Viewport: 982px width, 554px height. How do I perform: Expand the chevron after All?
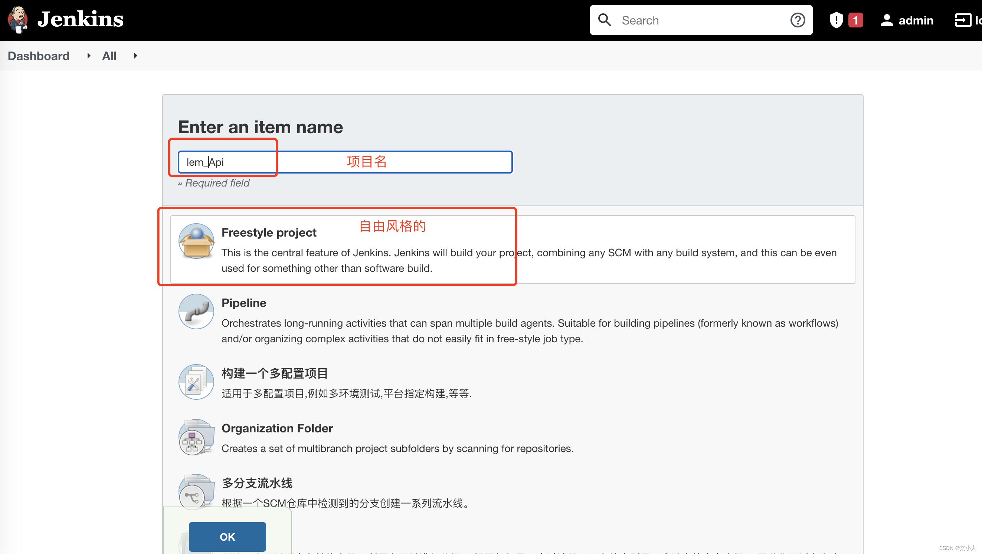pyautogui.click(x=135, y=56)
